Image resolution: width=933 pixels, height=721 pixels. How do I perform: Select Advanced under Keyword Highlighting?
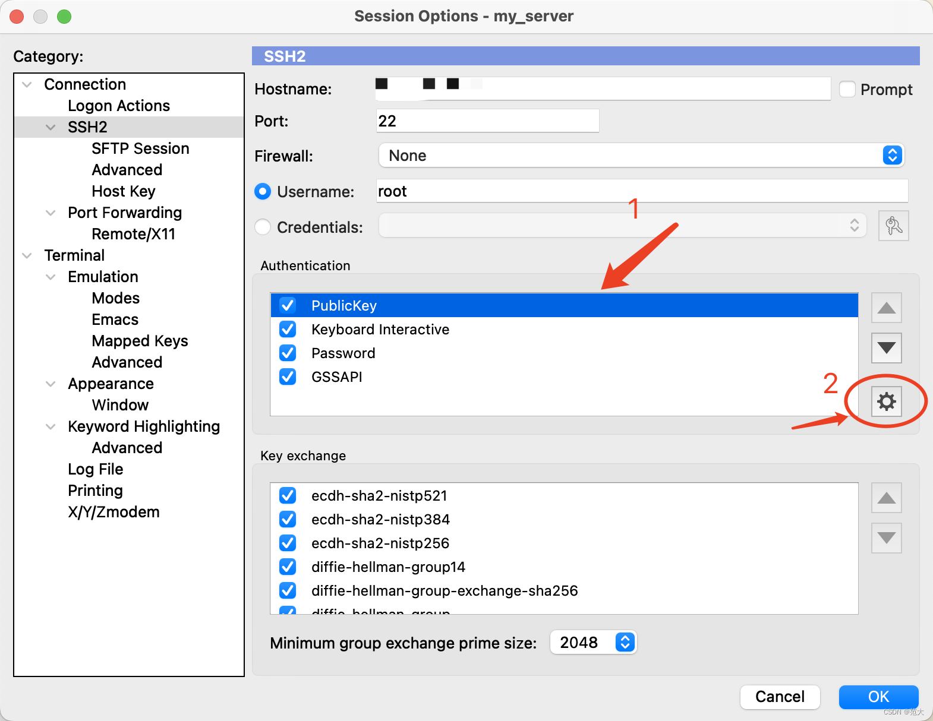(127, 448)
